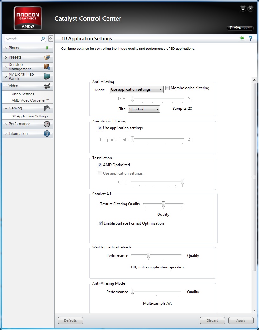
Task: Click scrollbar down arrow
Action: [x=254, y=311]
